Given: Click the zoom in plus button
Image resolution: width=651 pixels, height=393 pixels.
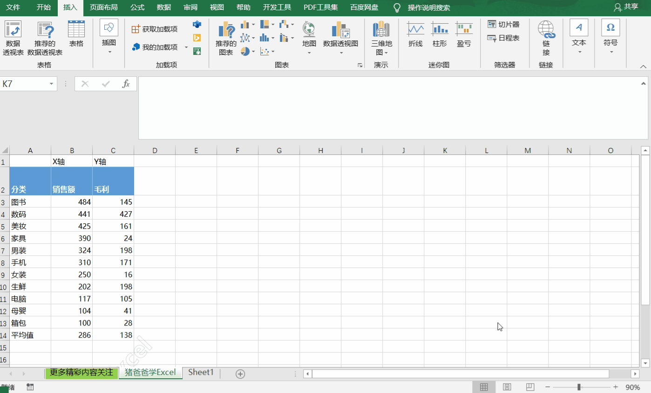Looking at the screenshot, I should click(616, 387).
